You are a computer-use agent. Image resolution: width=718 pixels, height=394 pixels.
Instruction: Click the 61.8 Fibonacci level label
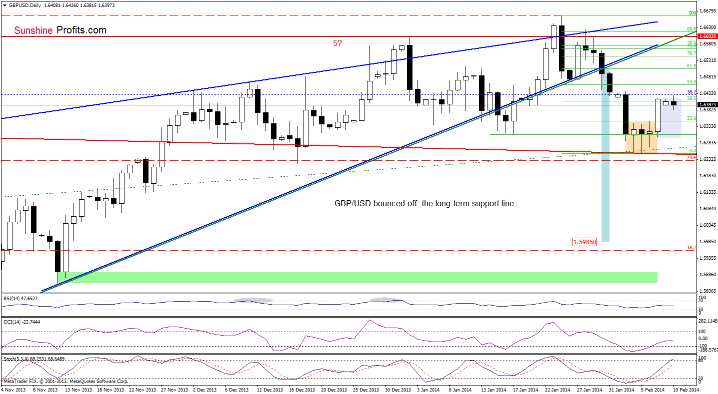coord(691,65)
